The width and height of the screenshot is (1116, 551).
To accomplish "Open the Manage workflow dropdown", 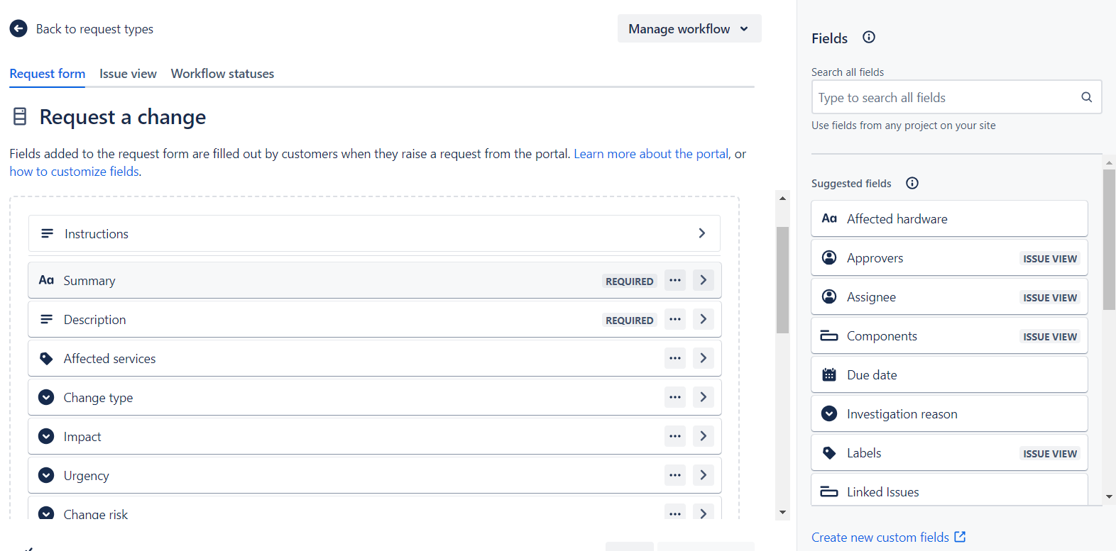I will 689,28.
